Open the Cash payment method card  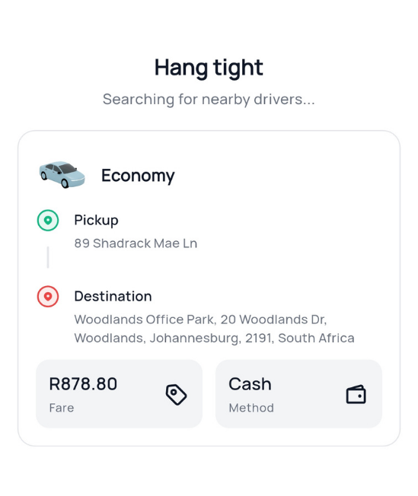pyautogui.click(x=298, y=394)
